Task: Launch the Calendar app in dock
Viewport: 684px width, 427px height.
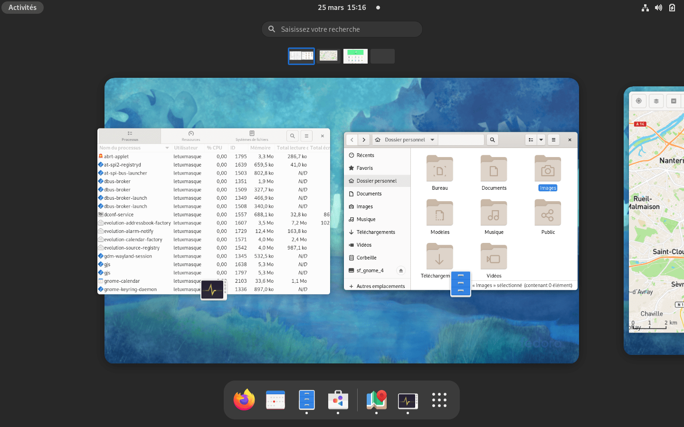Action: (x=275, y=400)
